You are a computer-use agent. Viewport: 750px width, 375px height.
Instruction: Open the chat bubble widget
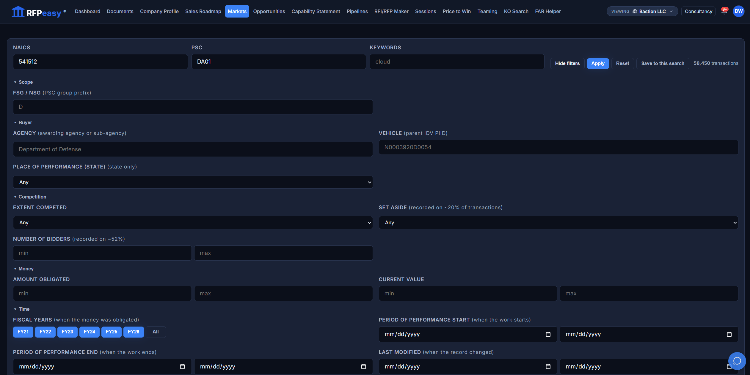click(737, 361)
